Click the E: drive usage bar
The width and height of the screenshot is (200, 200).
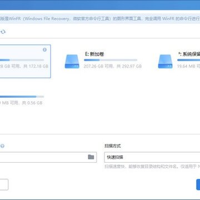[x=111, y=60]
